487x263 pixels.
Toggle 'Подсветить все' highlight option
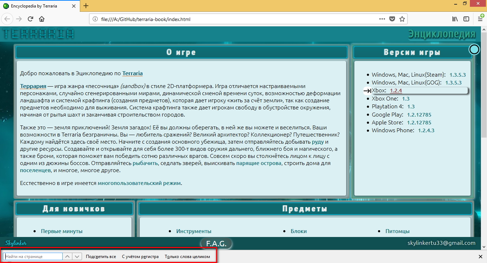point(101,257)
